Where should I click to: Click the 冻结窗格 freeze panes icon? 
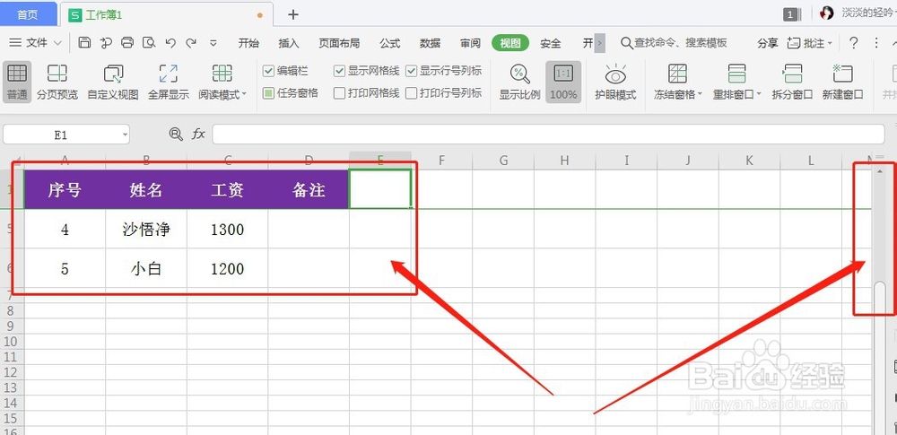click(677, 74)
